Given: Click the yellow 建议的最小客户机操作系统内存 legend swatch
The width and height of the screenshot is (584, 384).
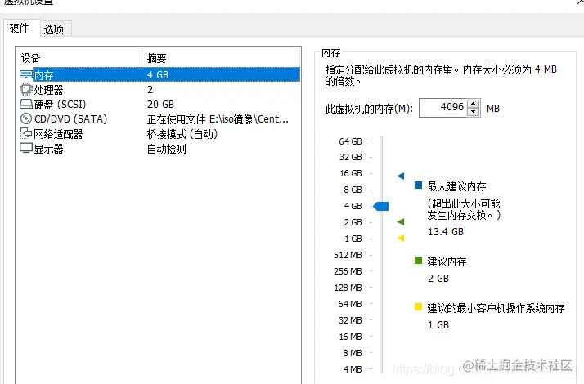Looking at the screenshot, I should 418,307.
